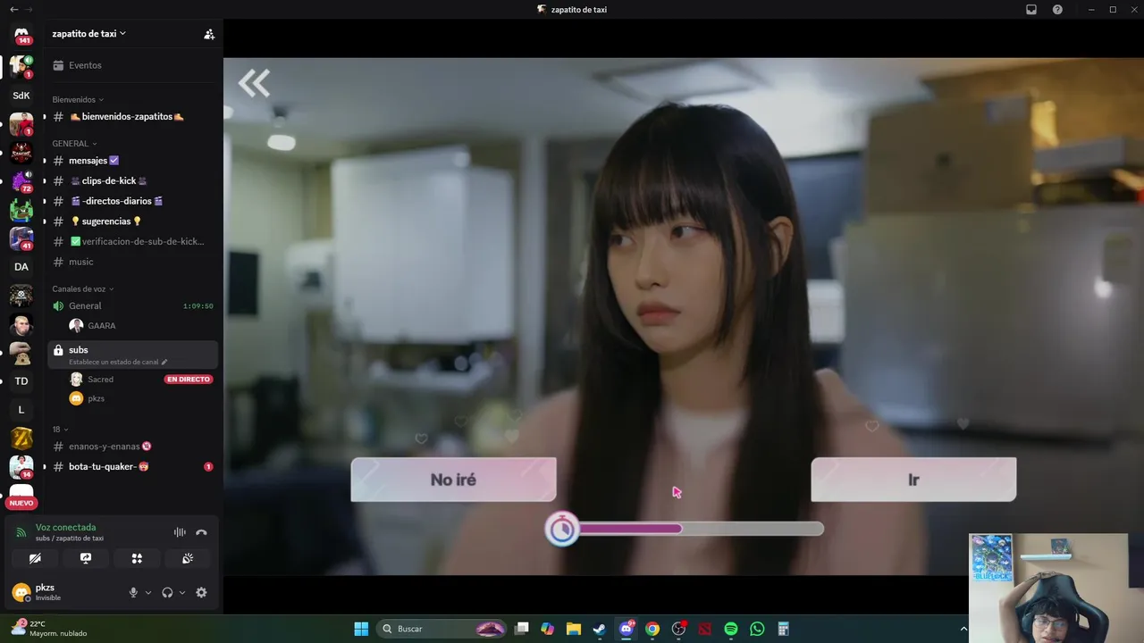Open the user settings gear
This screenshot has width=1144, height=643.
pos(201,592)
